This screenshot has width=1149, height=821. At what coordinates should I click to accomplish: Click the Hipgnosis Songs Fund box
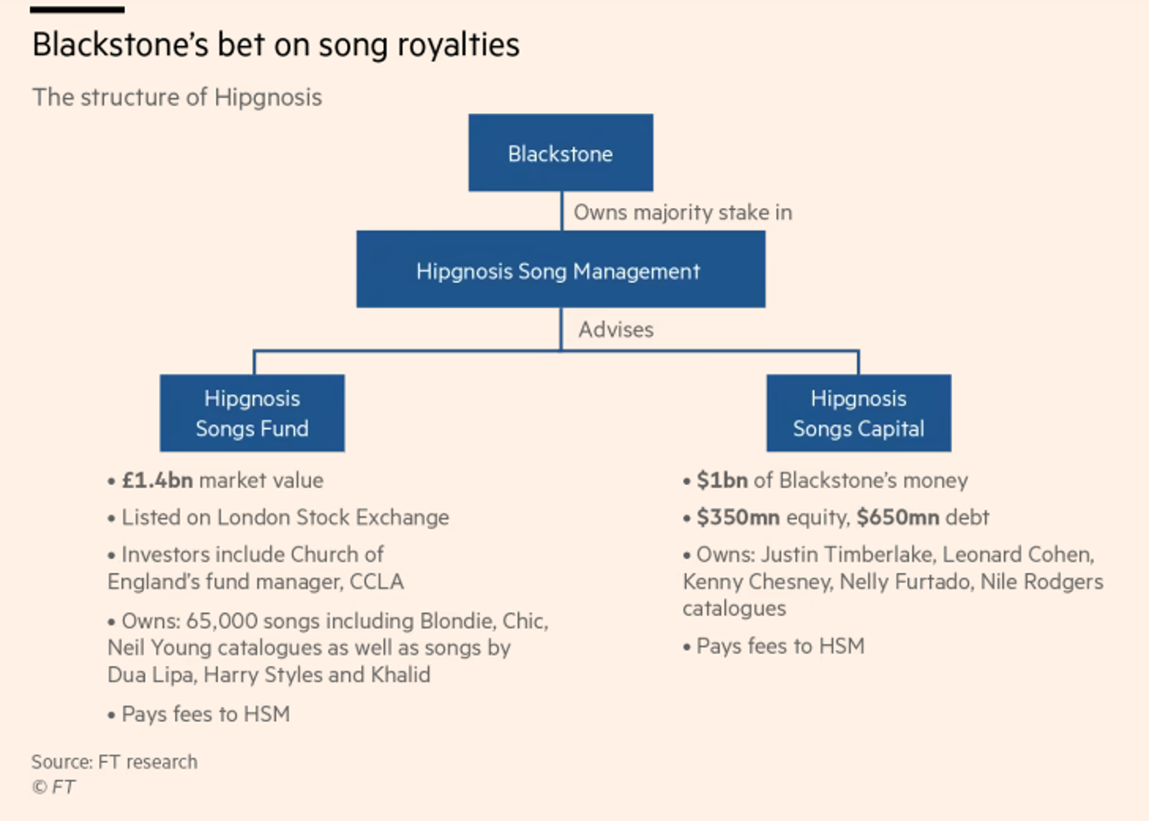click(x=252, y=413)
